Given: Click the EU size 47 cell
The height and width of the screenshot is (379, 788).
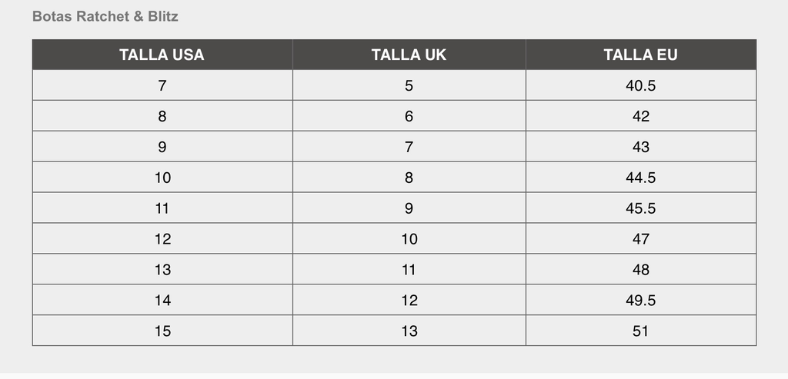Looking at the screenshot, I should pyautogui.click(x=641, y=238).
